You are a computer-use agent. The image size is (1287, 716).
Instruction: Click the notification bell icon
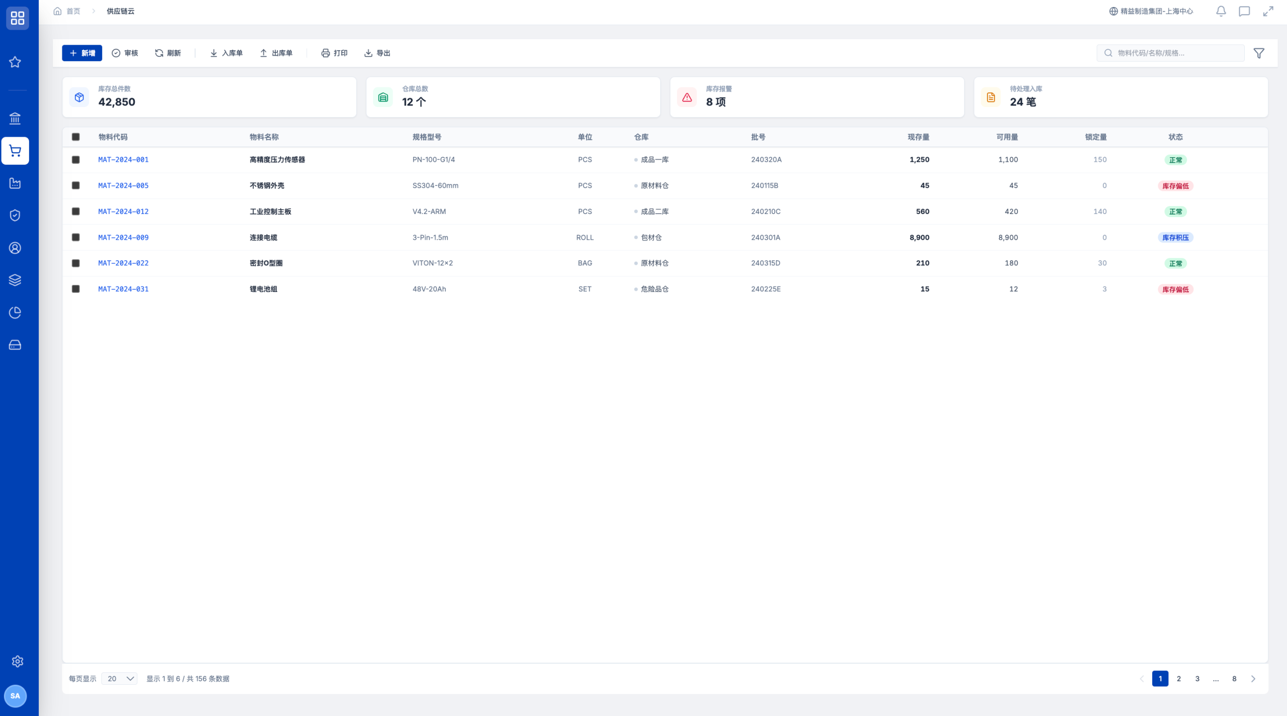click(x=1221, y=11)
